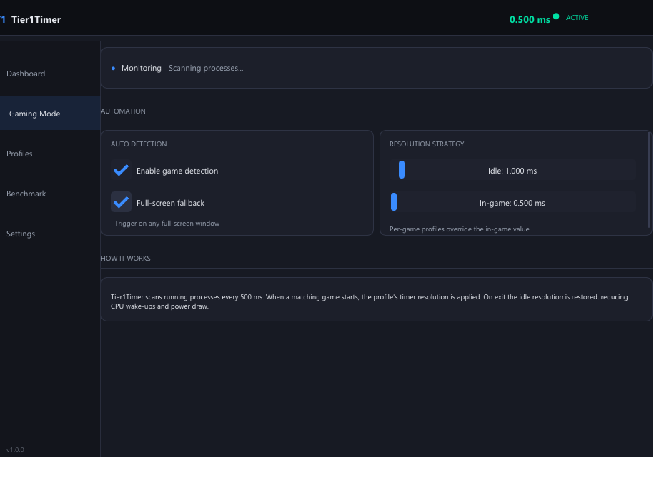
Task: Click the v1.0.0 version label
Action: (15, 450)
